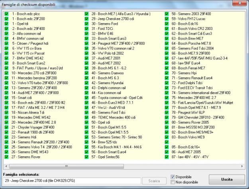Viewport: 249px width, 189px height.
Task: Select '22 - Renault 1900 dti 29F400'
Action: tap(33, 132)
